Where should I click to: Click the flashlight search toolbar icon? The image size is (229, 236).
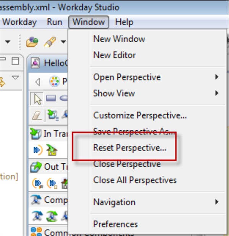point(50,42)
